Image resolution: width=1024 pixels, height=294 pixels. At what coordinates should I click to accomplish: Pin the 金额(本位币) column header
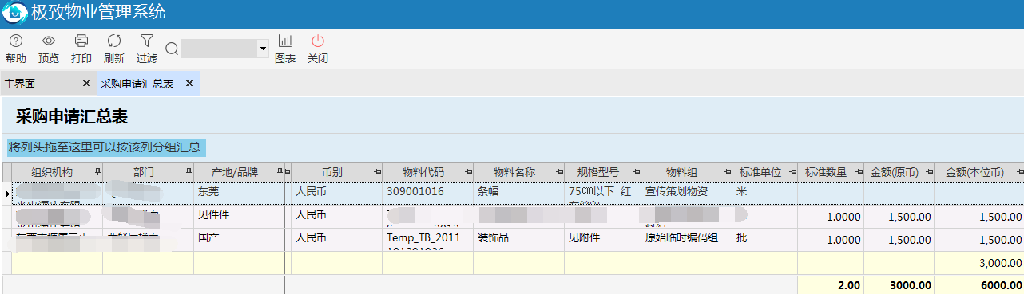1019,172
